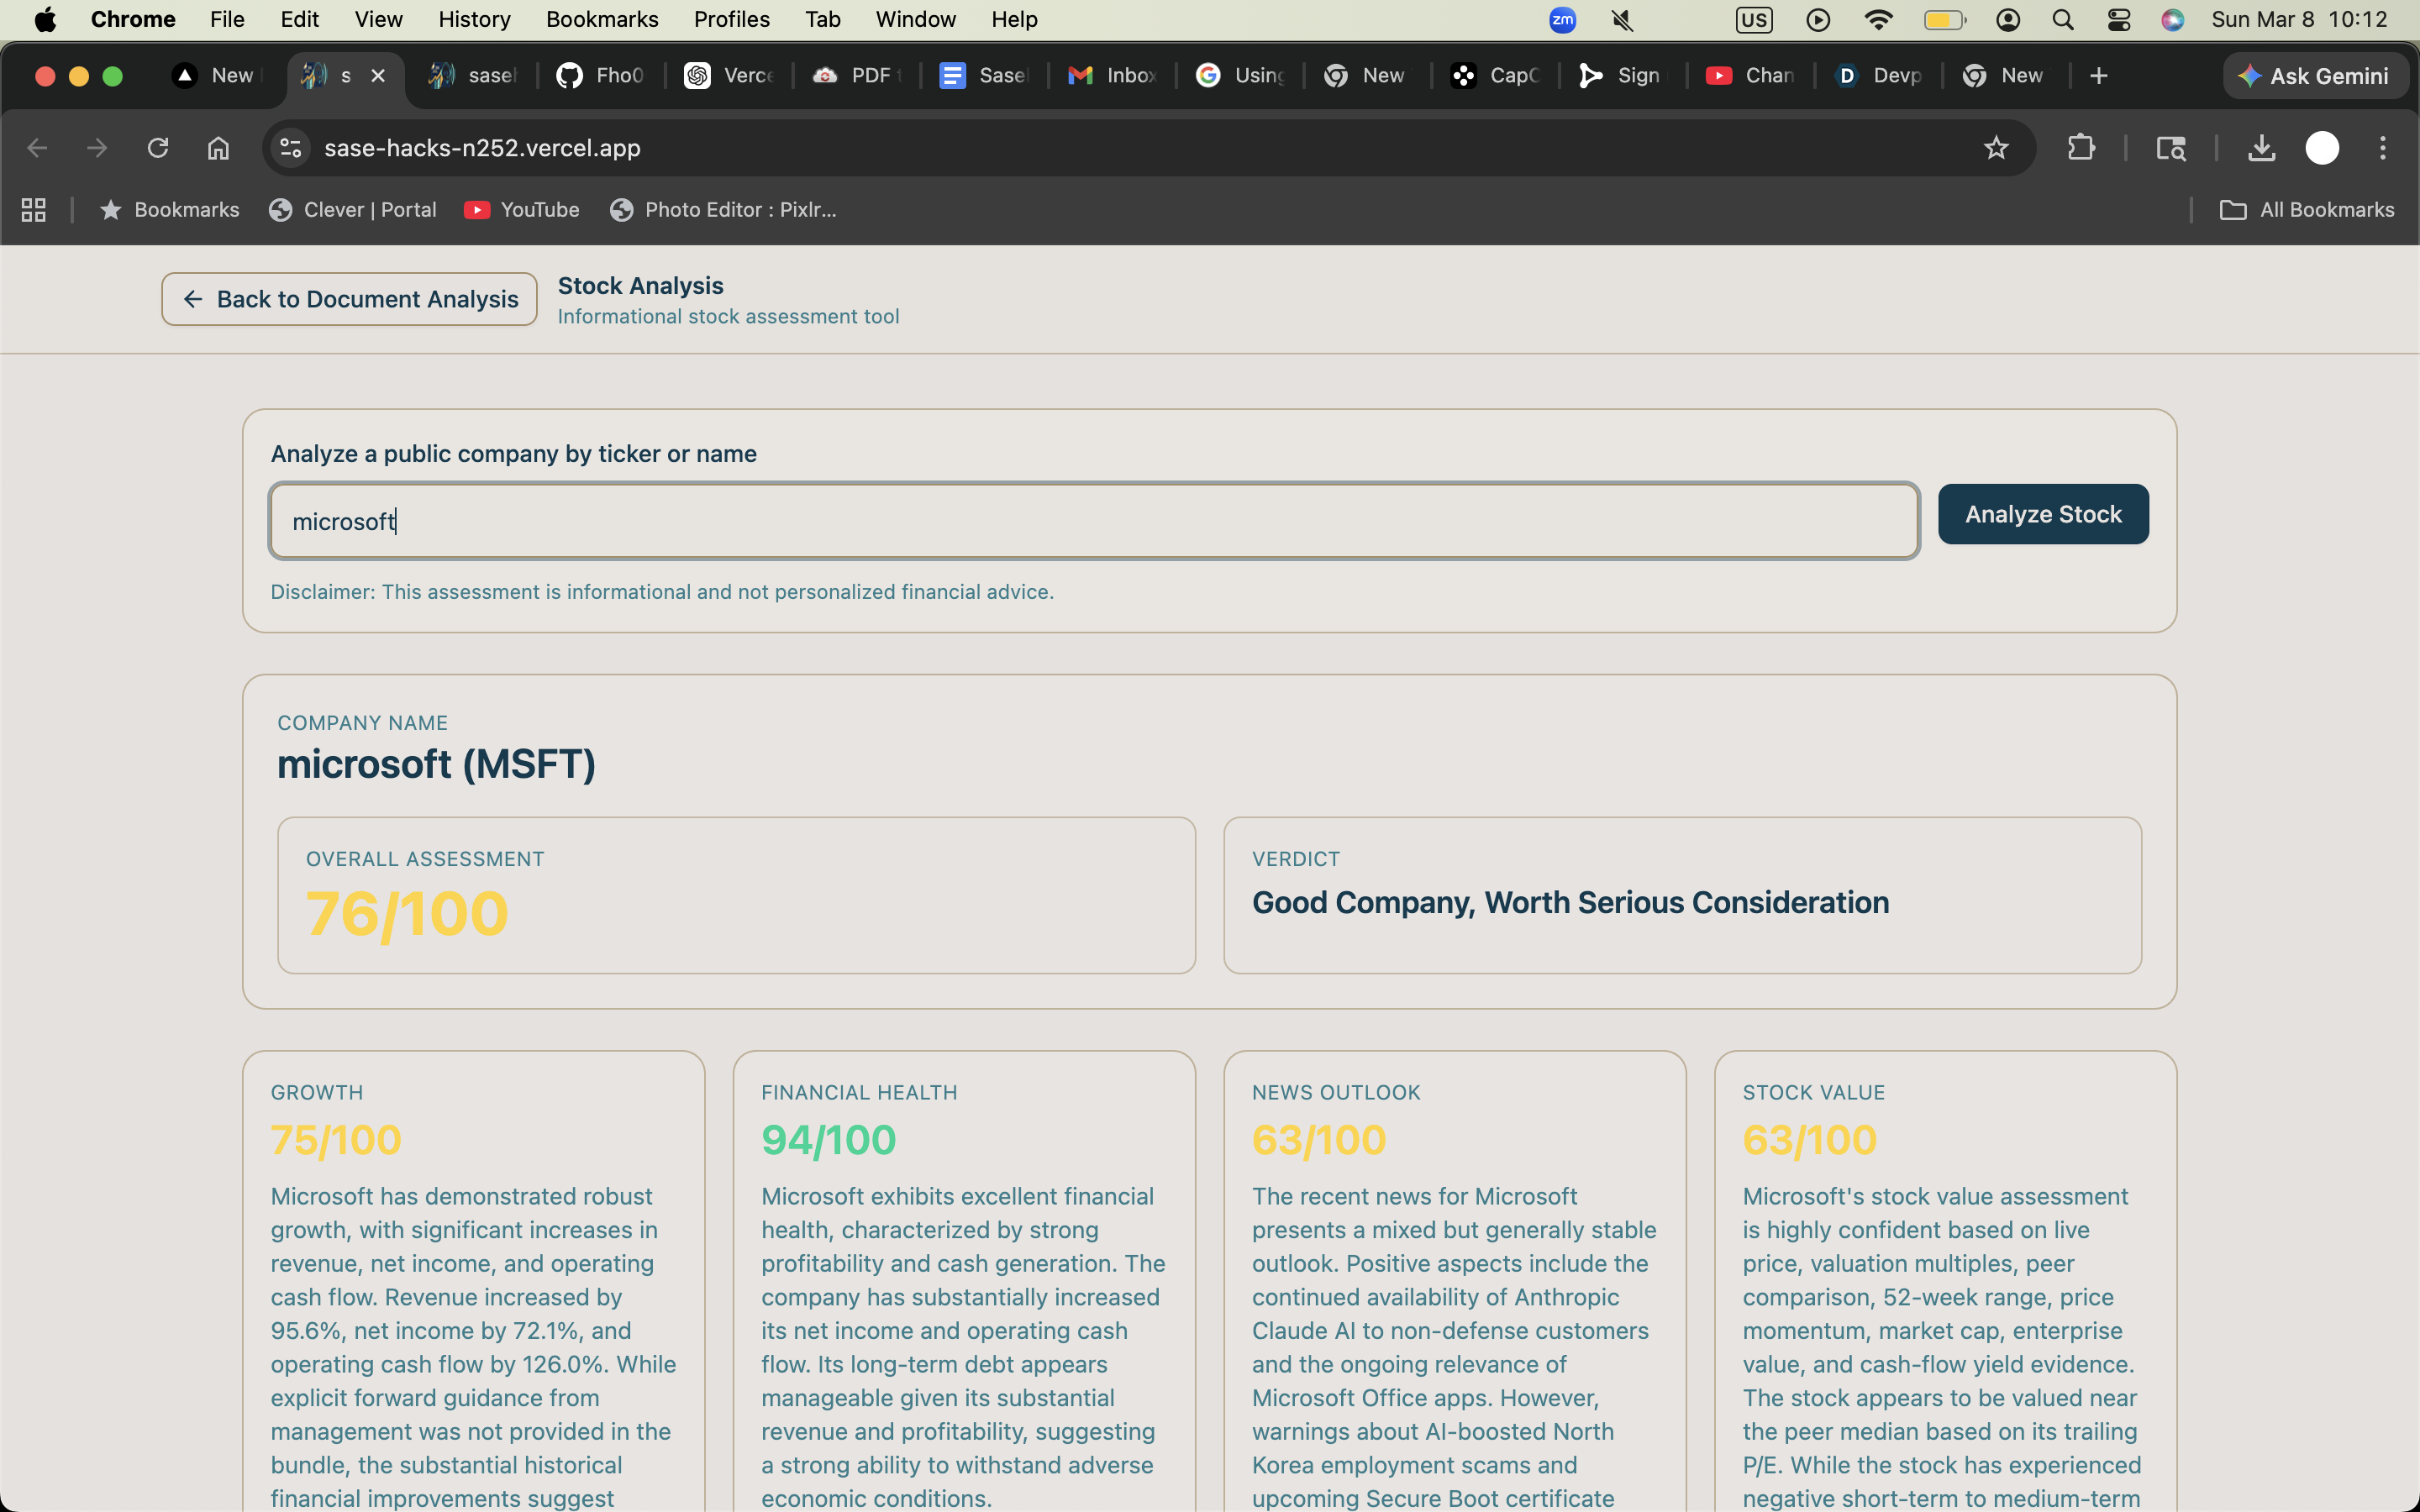Click the company ticker input field
Screen dimensions: 2420x1512
pyautogui.click(x=1093, y=521)
